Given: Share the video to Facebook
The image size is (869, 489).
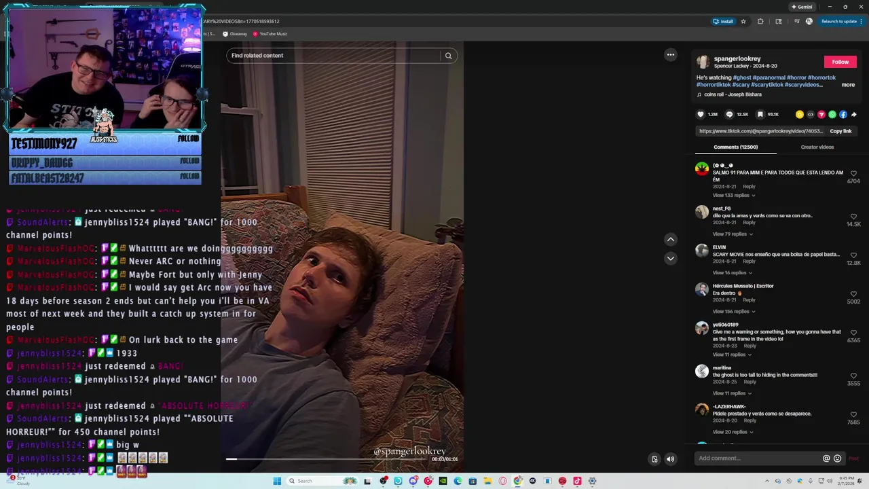Looking at the screenshot, I should click(843, 114).
